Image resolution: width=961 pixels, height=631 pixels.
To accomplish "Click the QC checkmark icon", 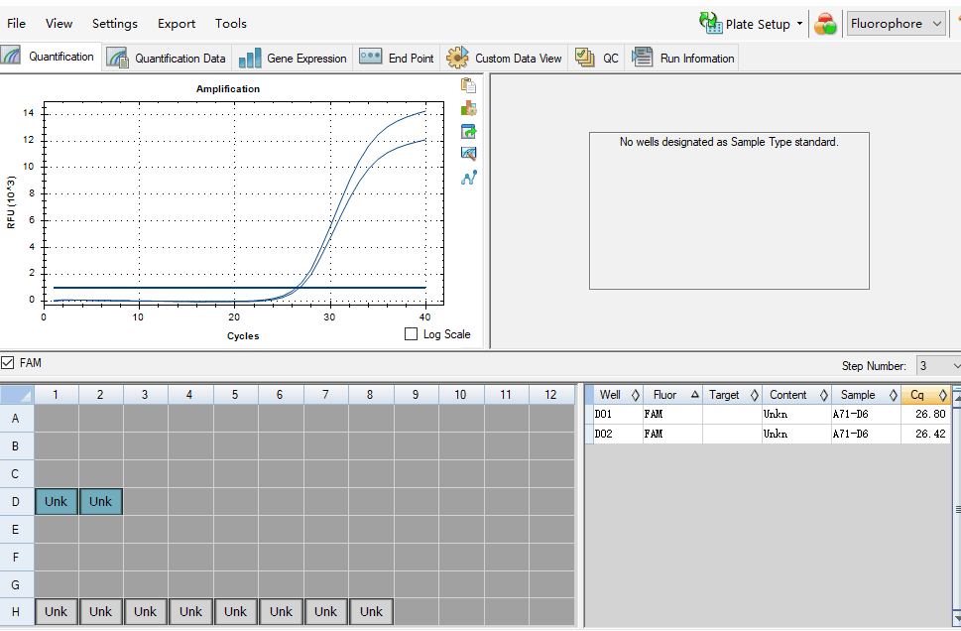I will (x=585, y=58).
